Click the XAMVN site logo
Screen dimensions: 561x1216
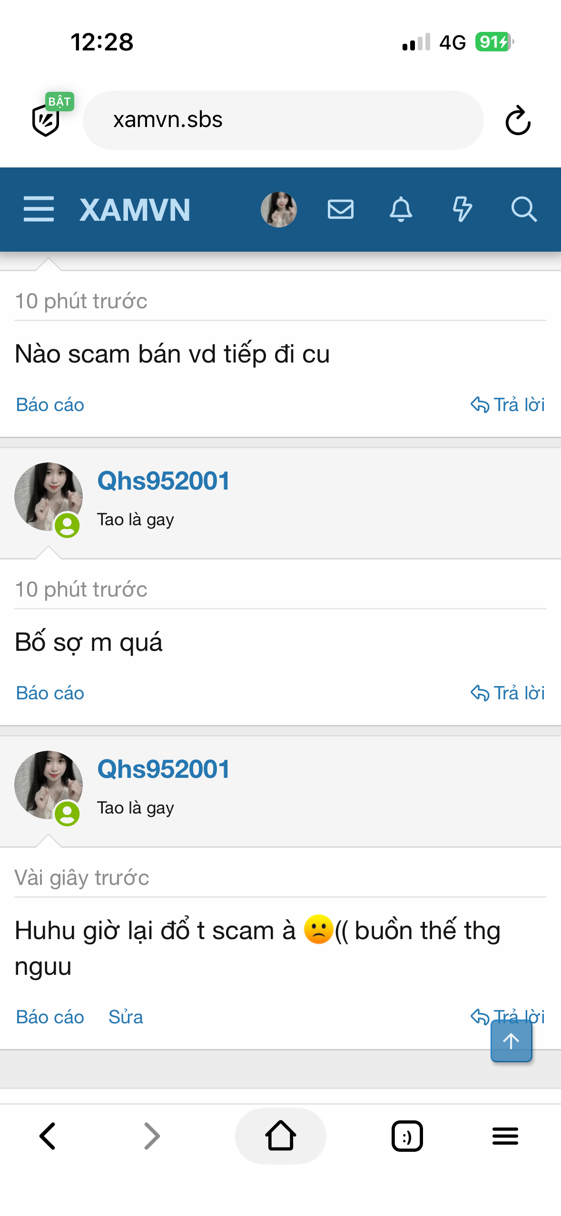point(135,210)
